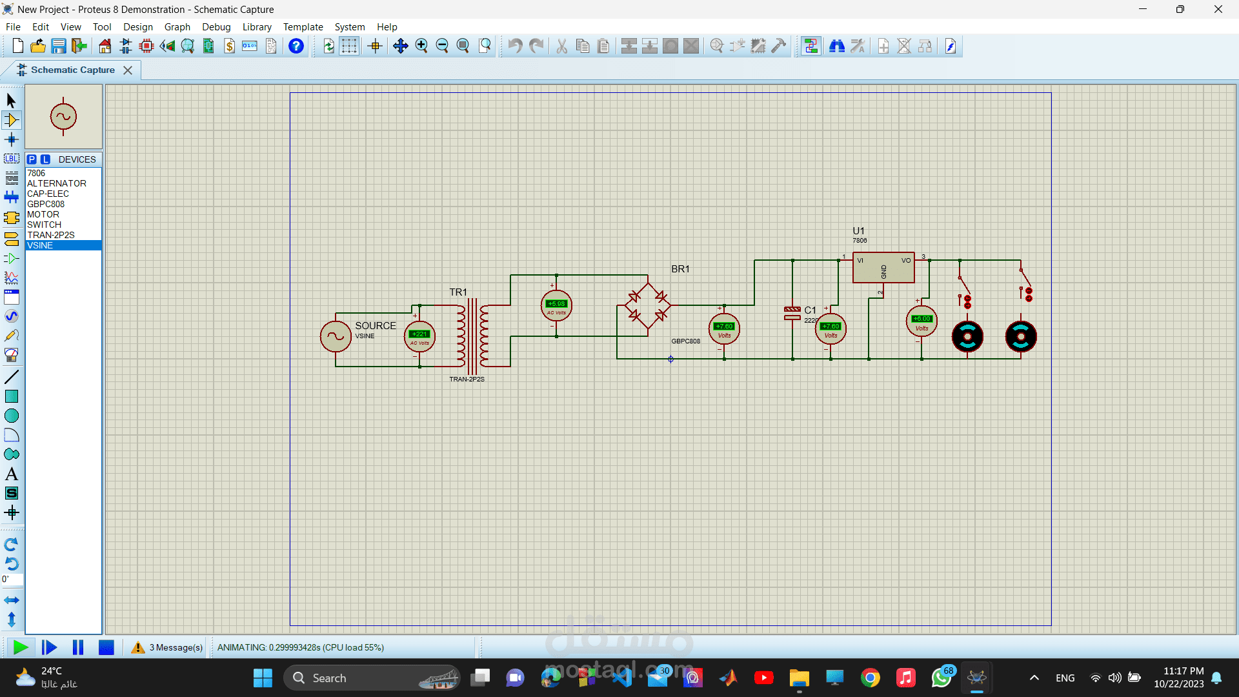Open Proteus Help via question mark icon
Viewport: 1239px width, 697px height.
pyautogui.click(x=296, y=46)
